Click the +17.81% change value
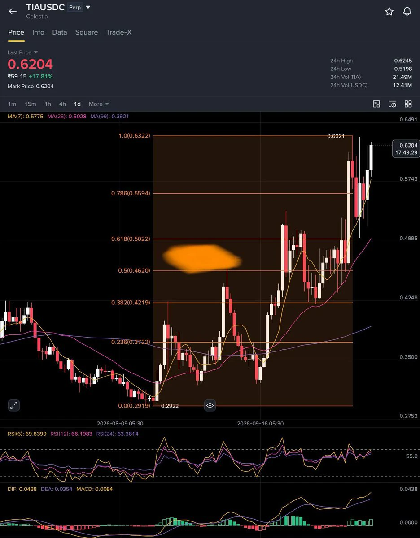 click(x=40, y=76)
